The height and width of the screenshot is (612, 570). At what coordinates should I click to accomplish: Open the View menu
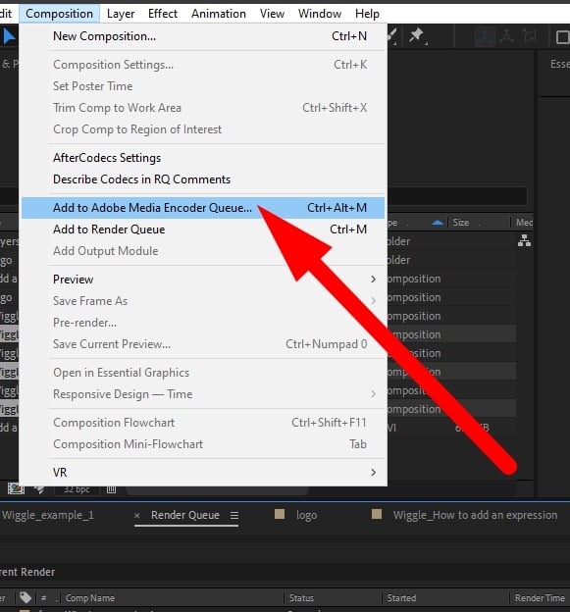[272, 14]
